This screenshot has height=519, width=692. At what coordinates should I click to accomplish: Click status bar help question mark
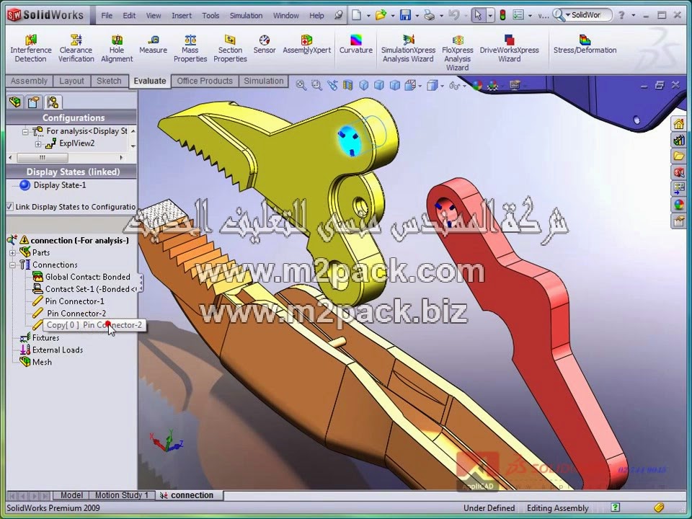point(615,507)
